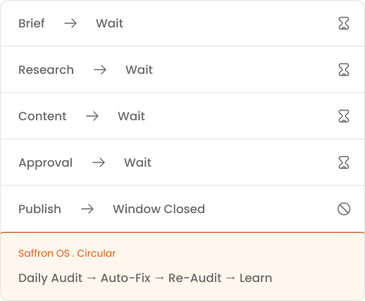Click the arrow icon next to Research
Image resolution: width=365 pixels, height=301 pixels.
pyautogui.click(x=100, y=70)
